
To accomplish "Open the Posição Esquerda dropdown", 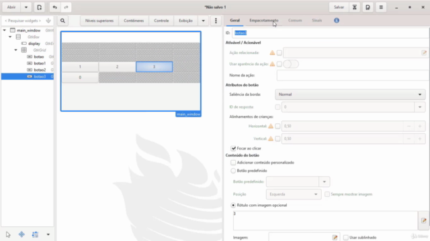I will 294,194.
